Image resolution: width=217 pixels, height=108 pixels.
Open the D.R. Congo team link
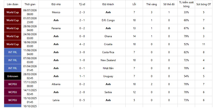108,20
